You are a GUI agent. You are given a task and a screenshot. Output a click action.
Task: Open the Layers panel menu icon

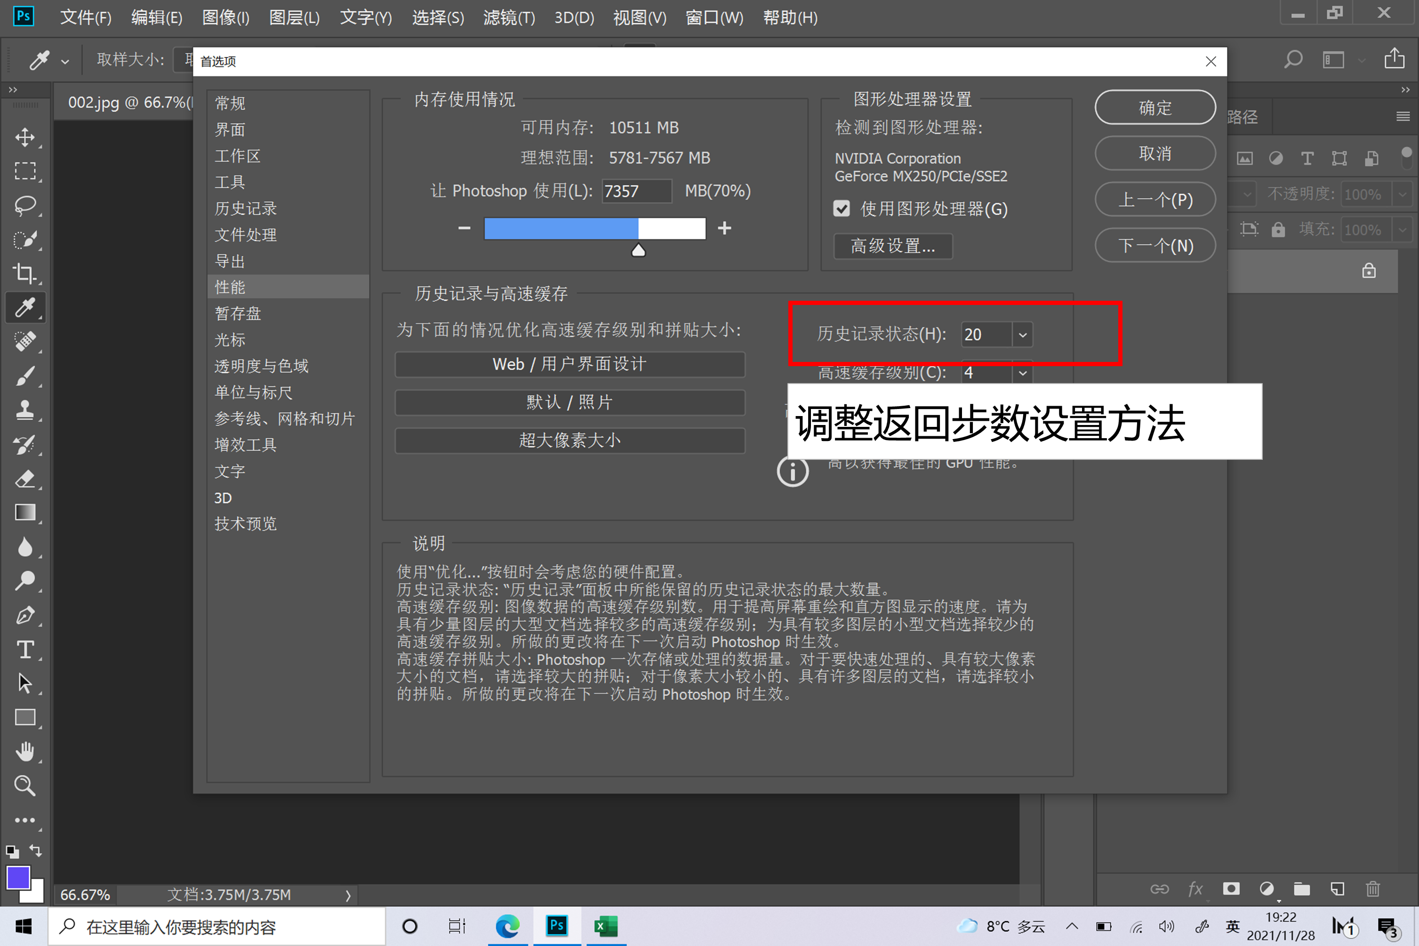pyautogui.click(x=1402, y=116)
